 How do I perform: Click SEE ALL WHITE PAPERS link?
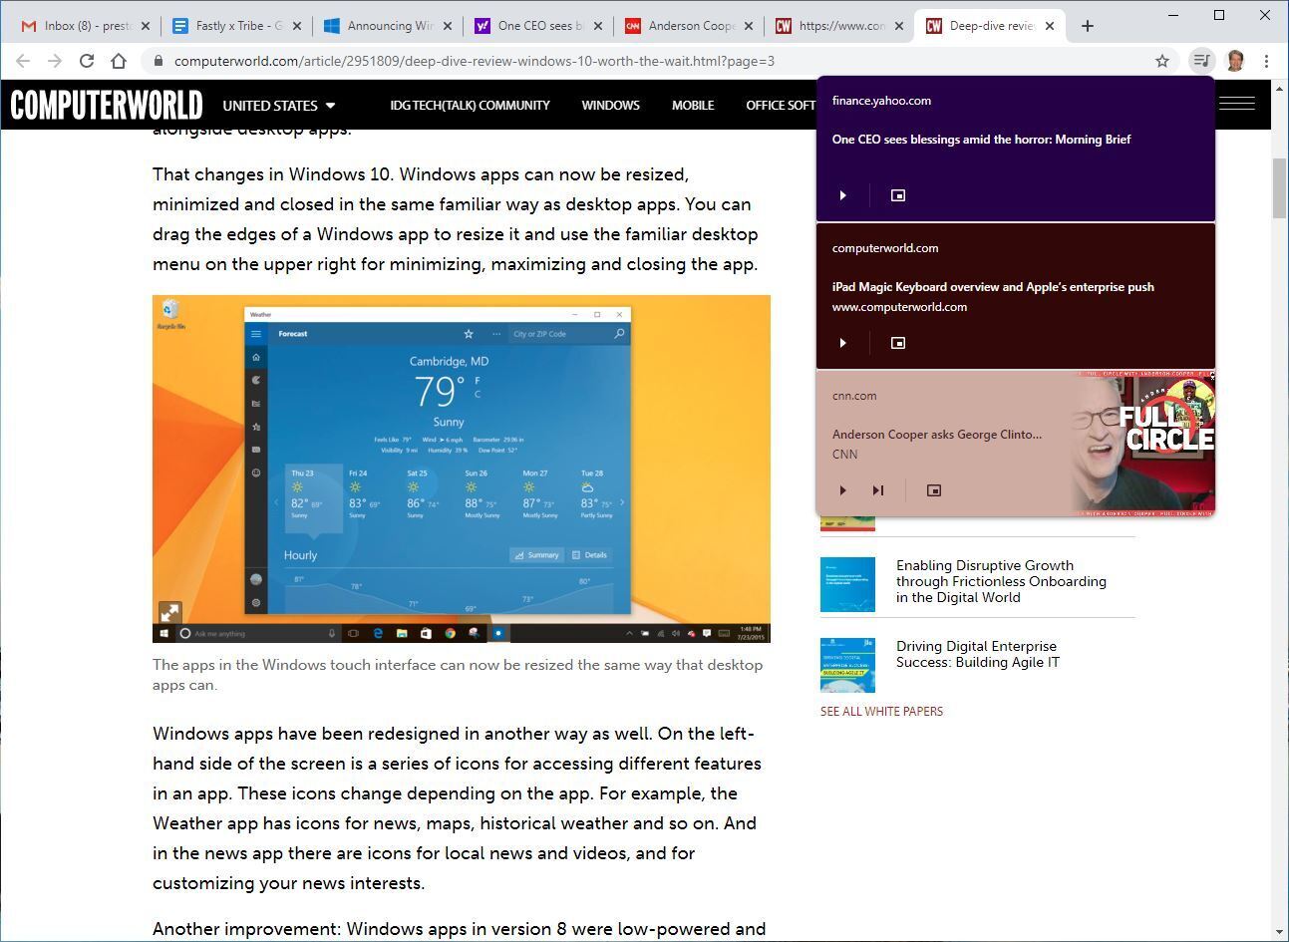pyautogui.click(x=881, y=711)
